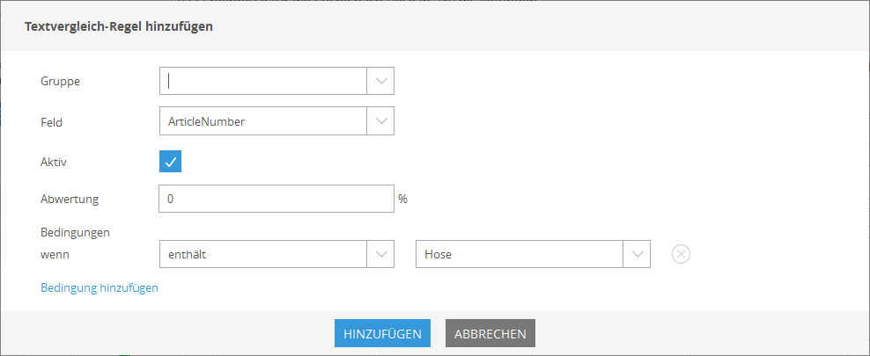Click the percent sign beside Abwertung

(402, 199)
